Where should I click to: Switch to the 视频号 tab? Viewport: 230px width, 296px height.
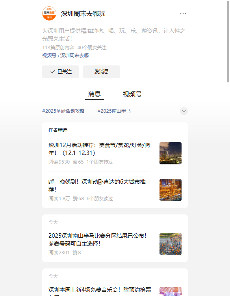(x=132, y=94)
